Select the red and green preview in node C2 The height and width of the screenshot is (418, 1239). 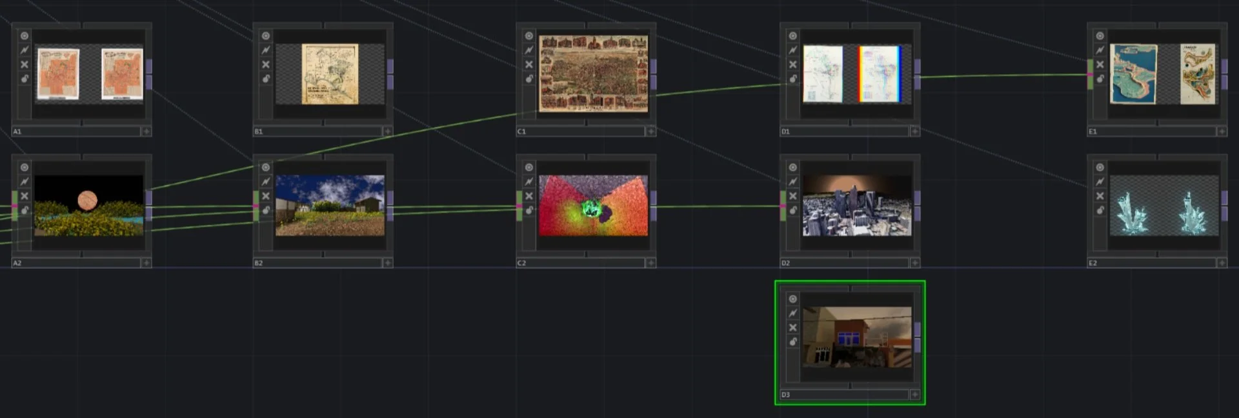[594, 206]
